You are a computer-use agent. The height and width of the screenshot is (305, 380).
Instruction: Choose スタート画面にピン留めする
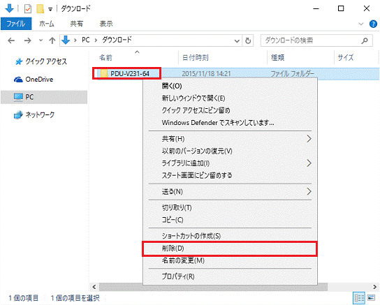[x=230, y=175]
